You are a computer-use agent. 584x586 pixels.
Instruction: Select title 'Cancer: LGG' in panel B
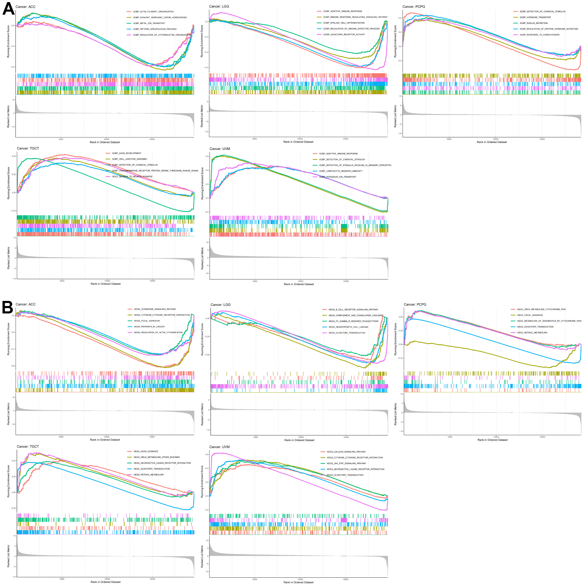tap(221, 304)
